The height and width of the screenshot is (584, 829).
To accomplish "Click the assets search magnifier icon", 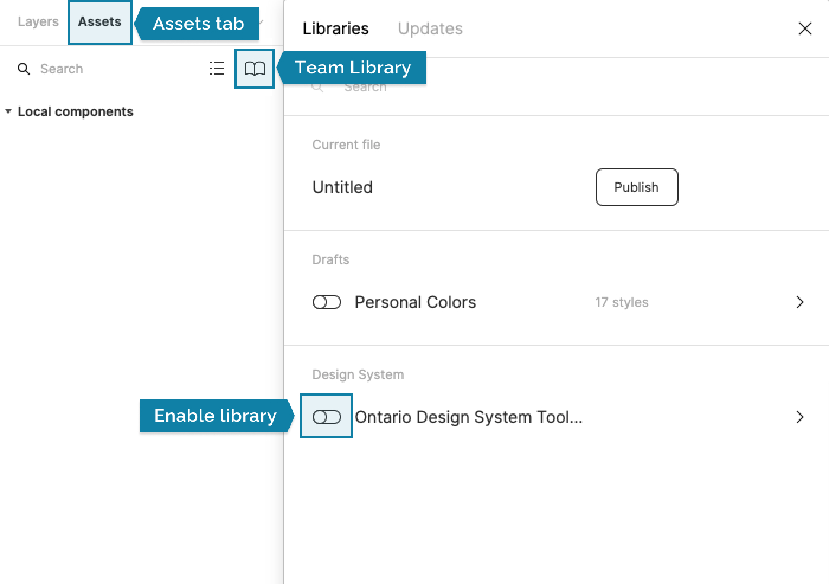I will [24, 69].
